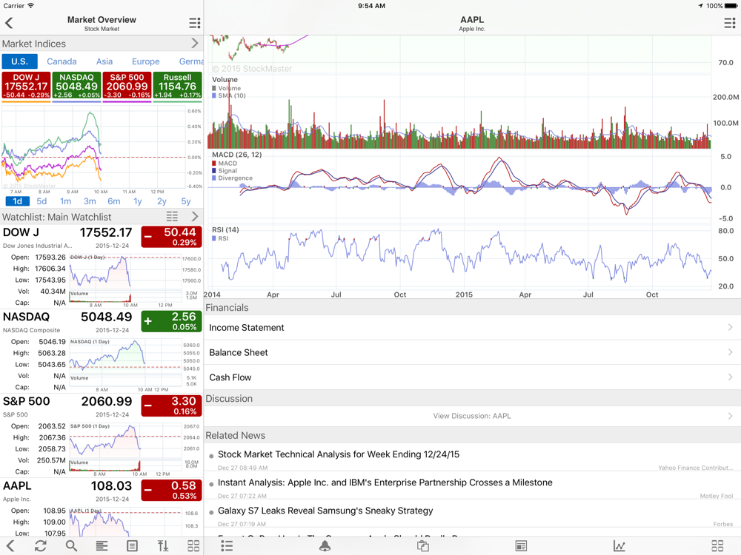Select the 5y chart range
Screen dimensions: 741x555
pyautogui.click(x=186, y=201)
